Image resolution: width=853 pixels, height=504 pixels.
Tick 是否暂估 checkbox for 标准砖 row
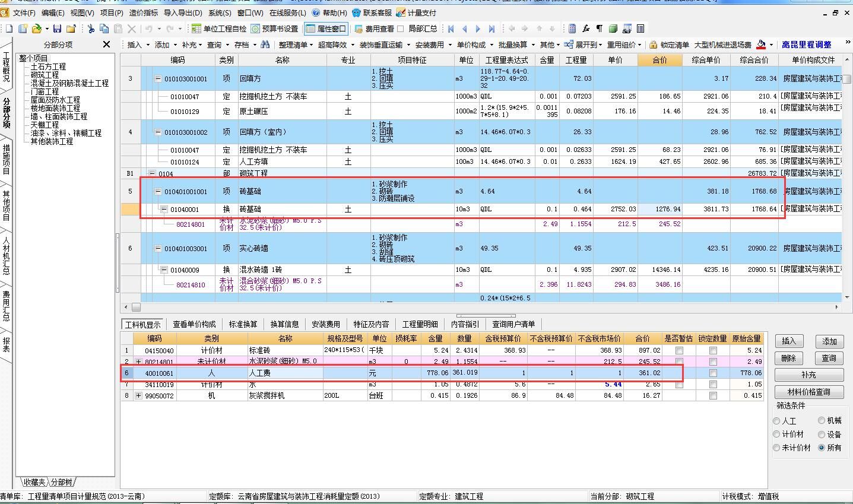coord(679,351)
